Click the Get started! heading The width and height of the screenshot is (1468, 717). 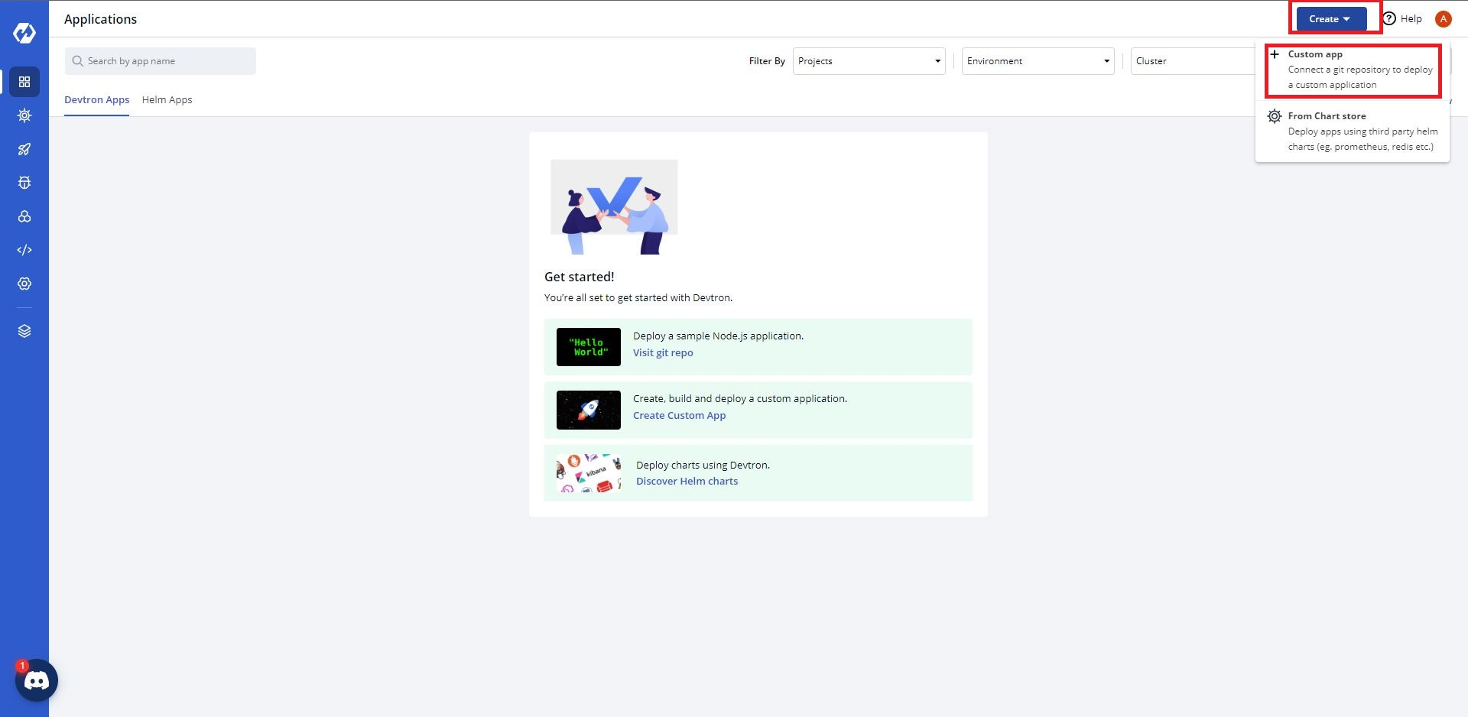[x=579, y=277]
